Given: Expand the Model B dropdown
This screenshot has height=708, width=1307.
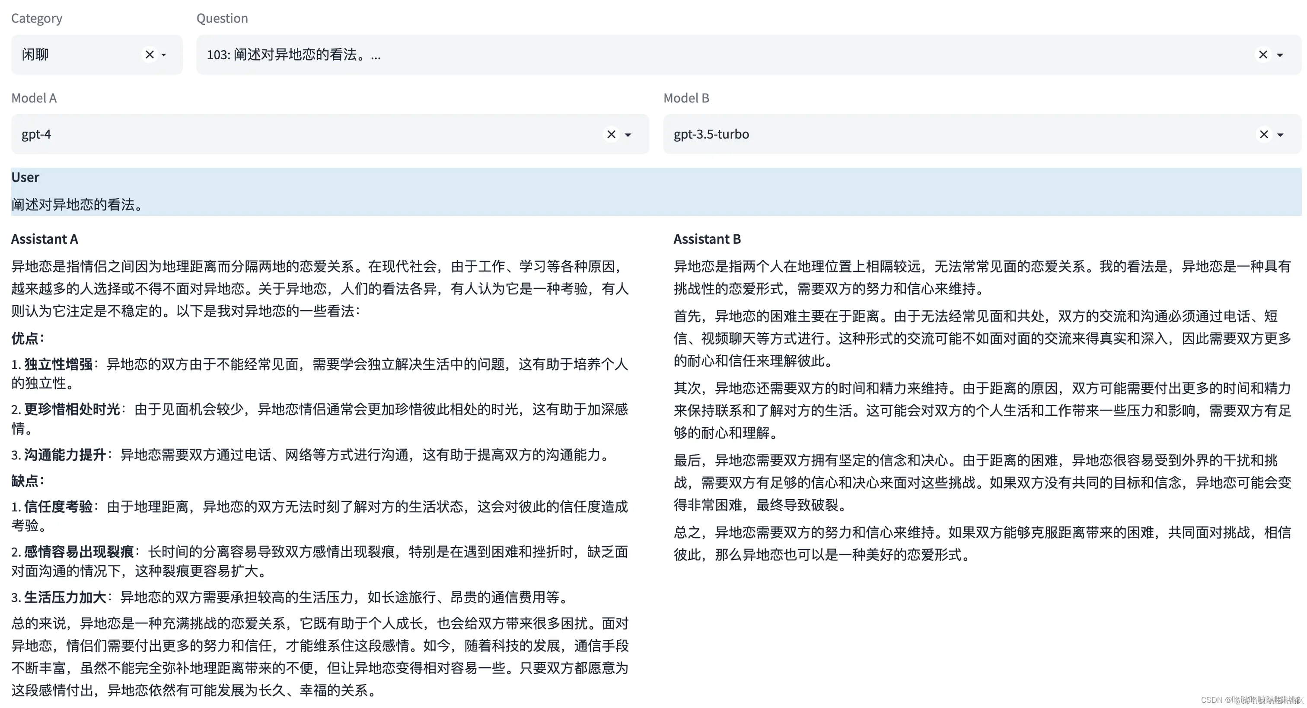Looking at the screenshot, I should [1281, 135].
